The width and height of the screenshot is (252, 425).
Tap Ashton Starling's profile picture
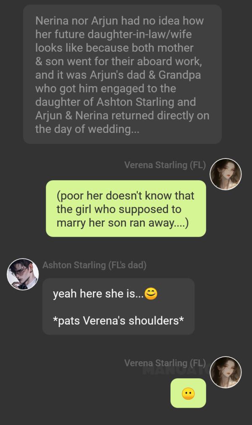(x=23, y=274)
